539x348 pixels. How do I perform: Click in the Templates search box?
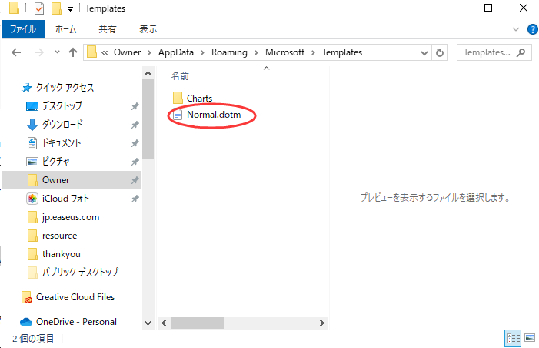coord(488,53)
